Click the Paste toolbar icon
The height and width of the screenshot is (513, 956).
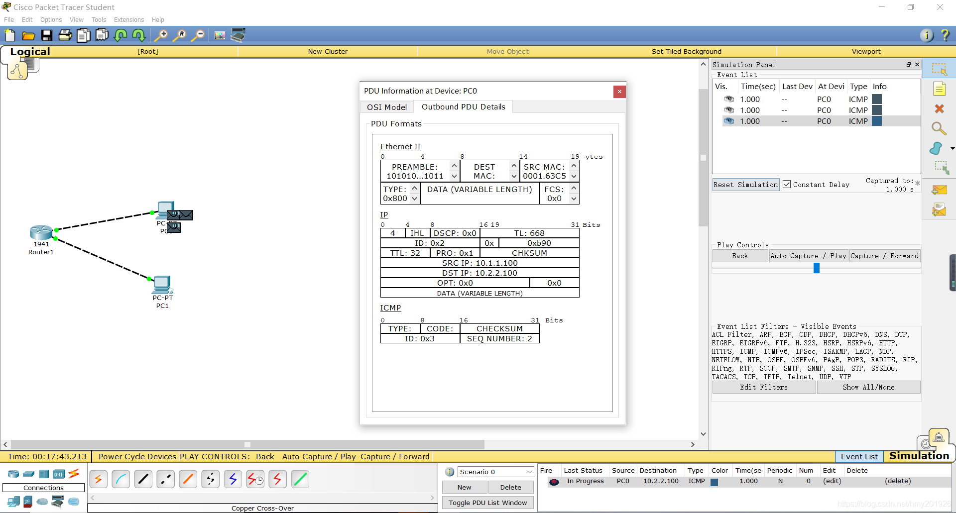point(102,35)
